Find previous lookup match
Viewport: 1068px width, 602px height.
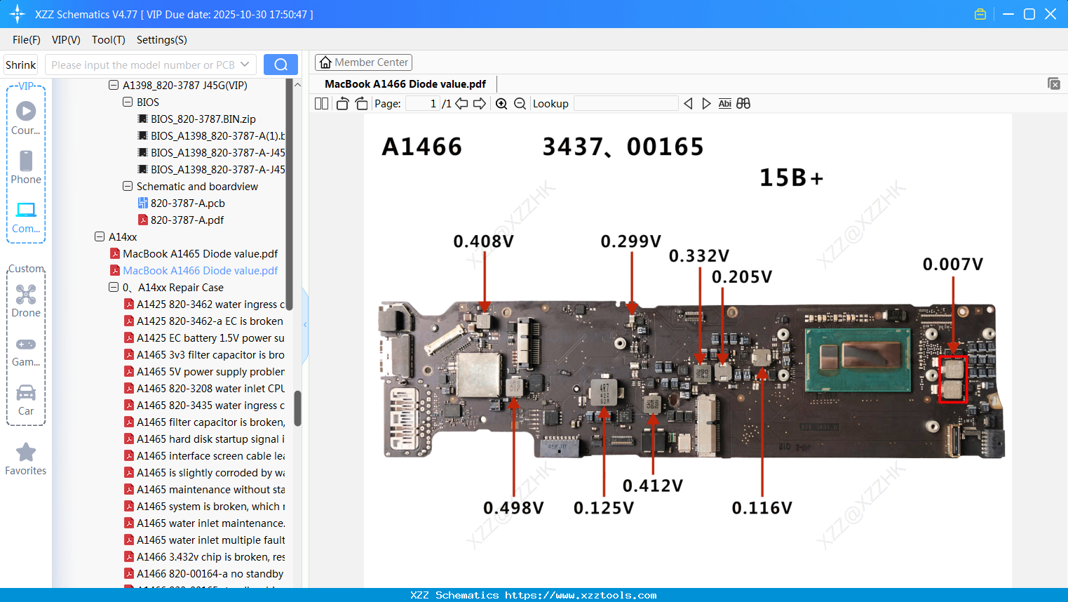point(688,103)
